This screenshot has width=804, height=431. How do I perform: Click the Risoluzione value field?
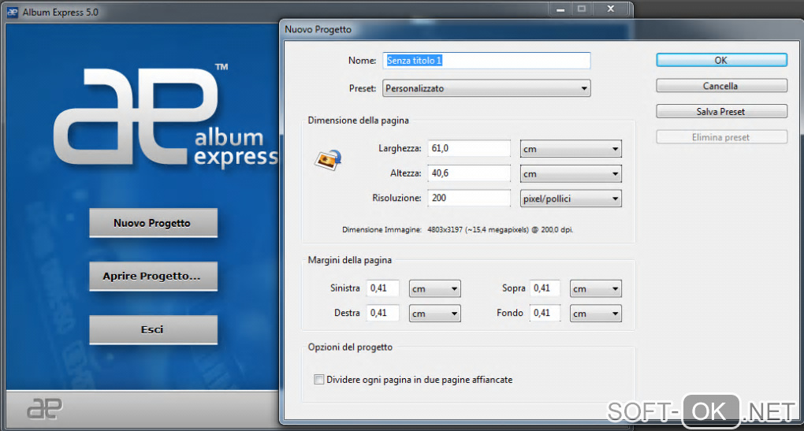[469, 198]
